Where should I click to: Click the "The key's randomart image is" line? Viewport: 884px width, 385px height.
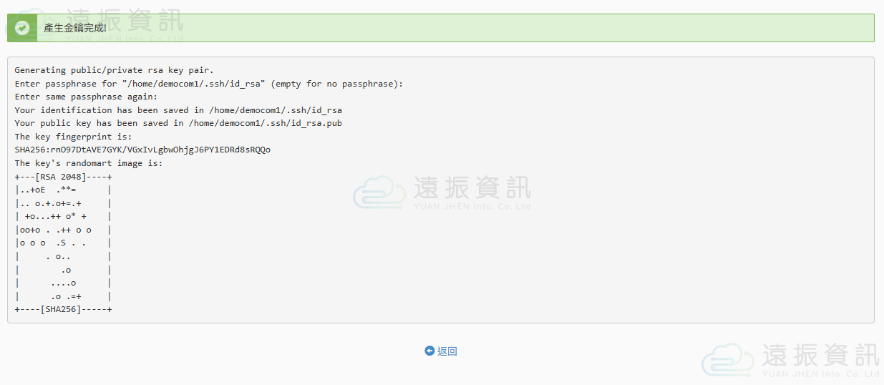(x=89, y=163)
